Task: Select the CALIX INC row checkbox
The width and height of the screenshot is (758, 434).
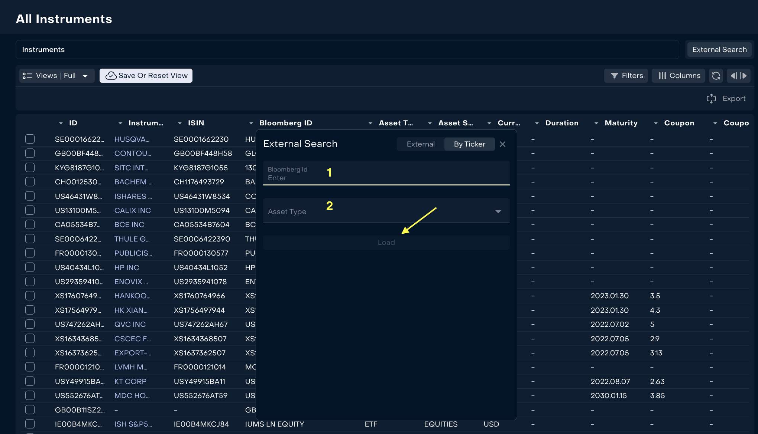Action: (x=30, y=210)
